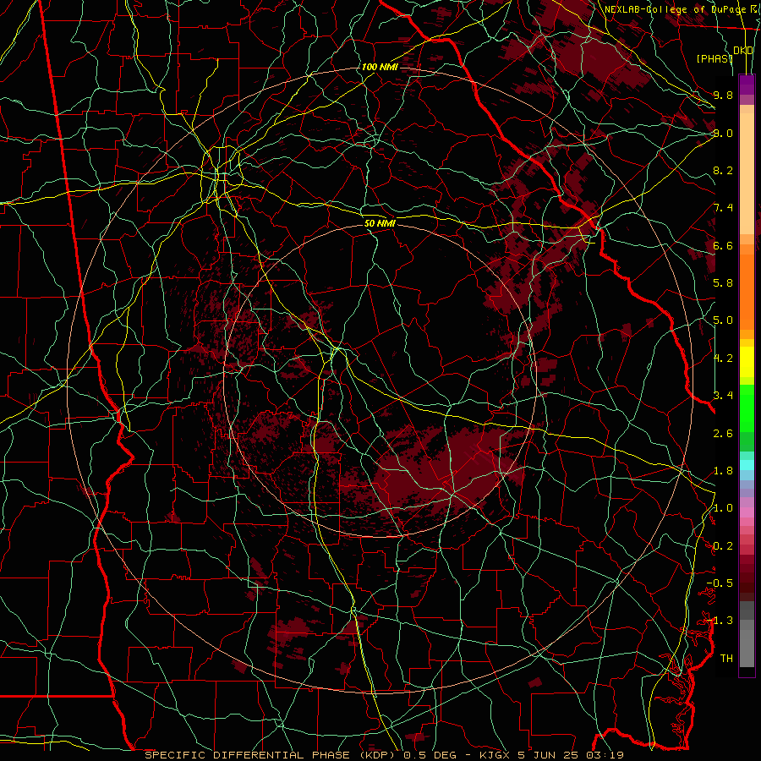The width and height of the screenshot is (761, 761).
Task: Click the 2.6 value on the color scale
Action: pos(723,434)
